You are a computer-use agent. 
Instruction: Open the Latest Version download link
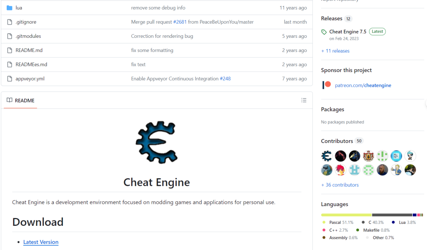41,242
